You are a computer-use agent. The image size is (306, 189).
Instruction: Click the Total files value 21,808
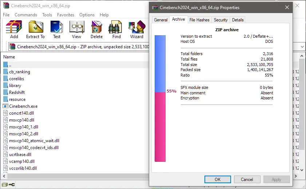click(x=267, y=59)
